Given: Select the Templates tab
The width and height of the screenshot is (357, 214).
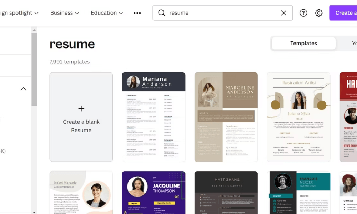Looking at the screenshot, I should (303, 43).
